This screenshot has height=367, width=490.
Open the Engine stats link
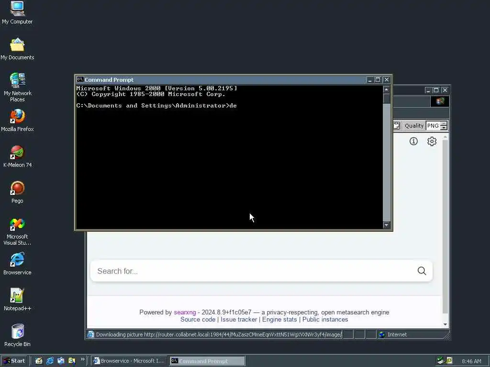click(279, 320)
